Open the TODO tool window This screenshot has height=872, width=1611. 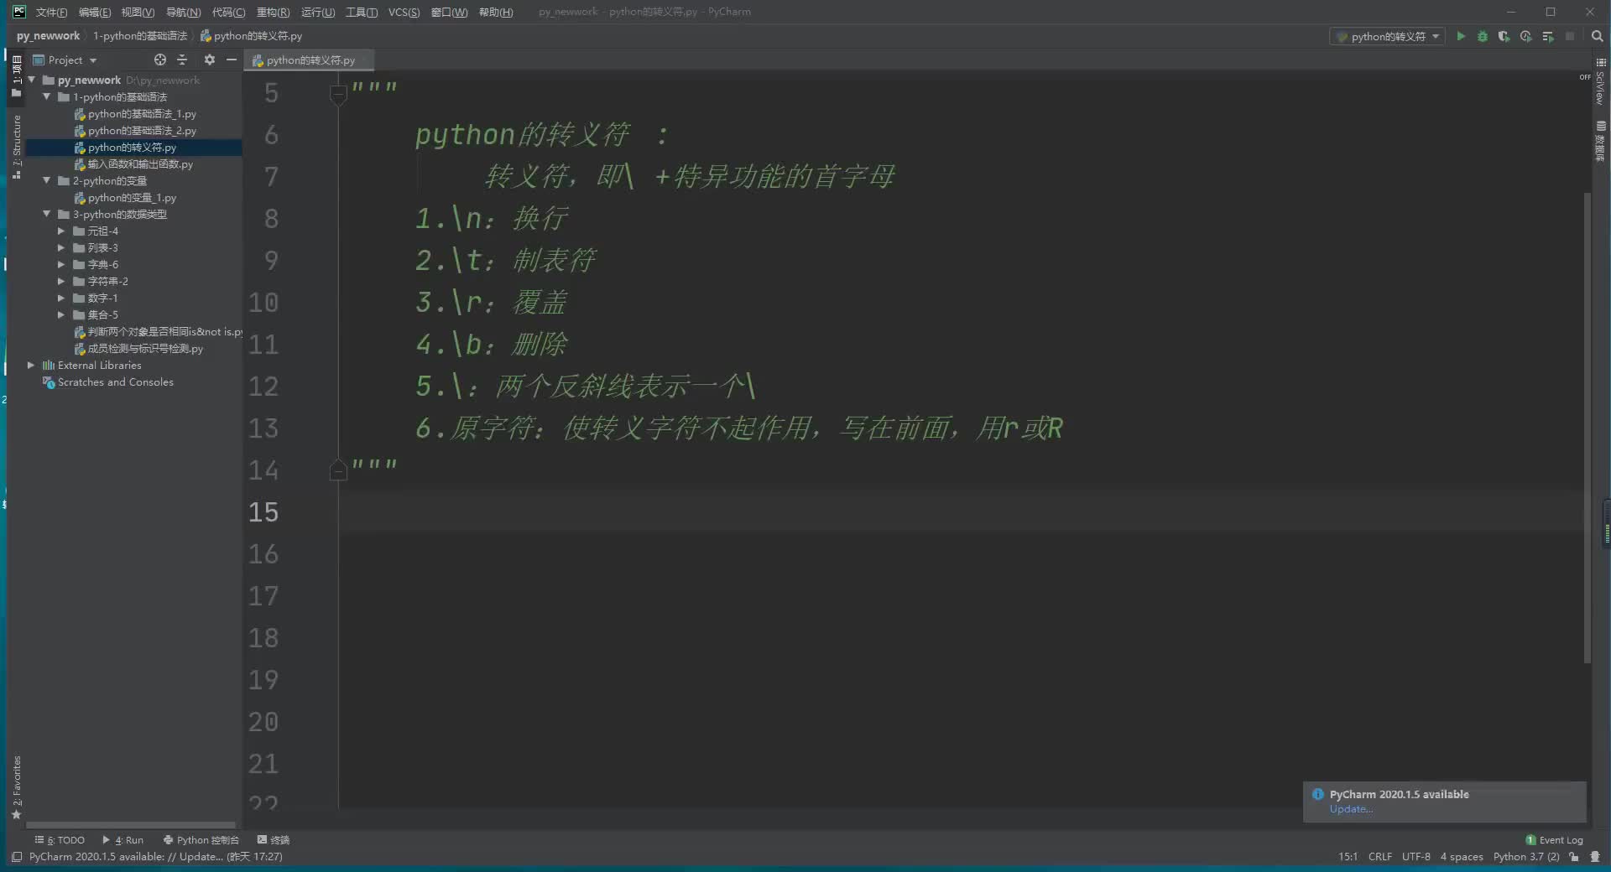pyautogui.click(x=60, y=839)
